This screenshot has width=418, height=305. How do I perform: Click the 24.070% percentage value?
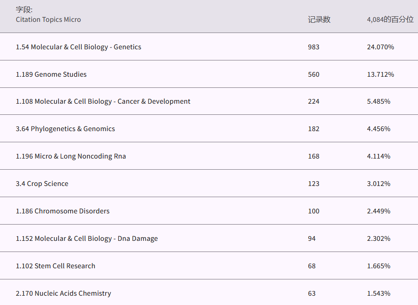point(380,47)
